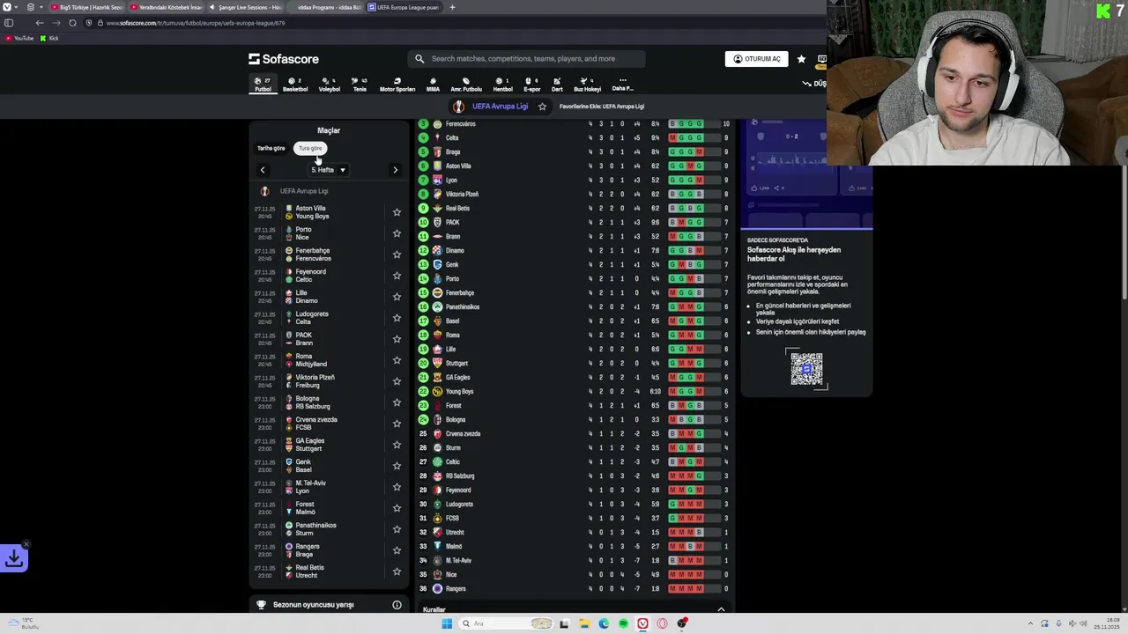Select the Tura göre filter
Viewport: 1128px width, 634px height.
point(310,149)
